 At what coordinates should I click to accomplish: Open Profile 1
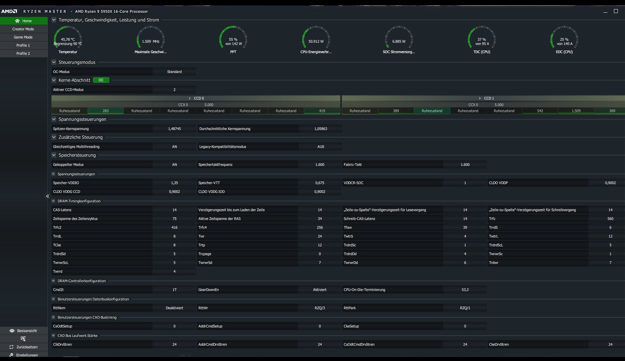23,45
